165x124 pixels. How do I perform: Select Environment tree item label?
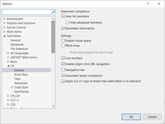click(15, 19)
